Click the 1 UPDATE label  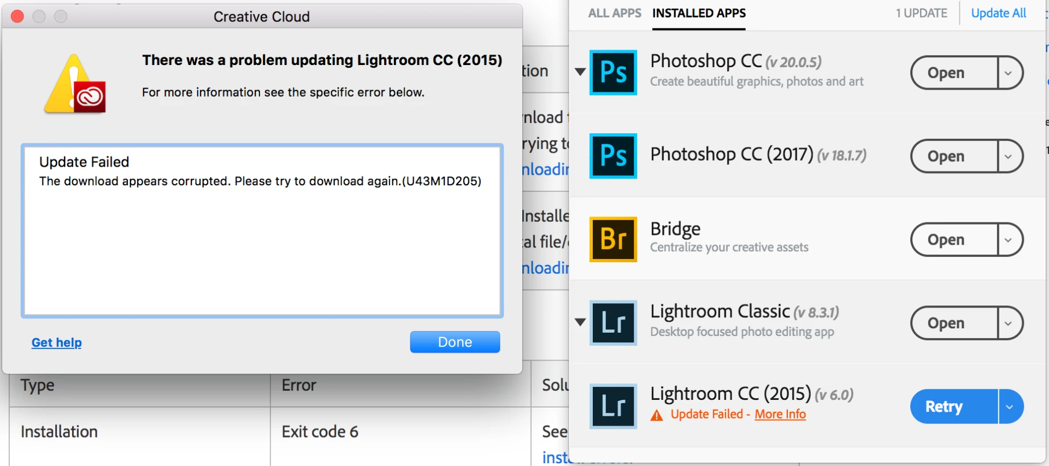(x=921, y=13)
